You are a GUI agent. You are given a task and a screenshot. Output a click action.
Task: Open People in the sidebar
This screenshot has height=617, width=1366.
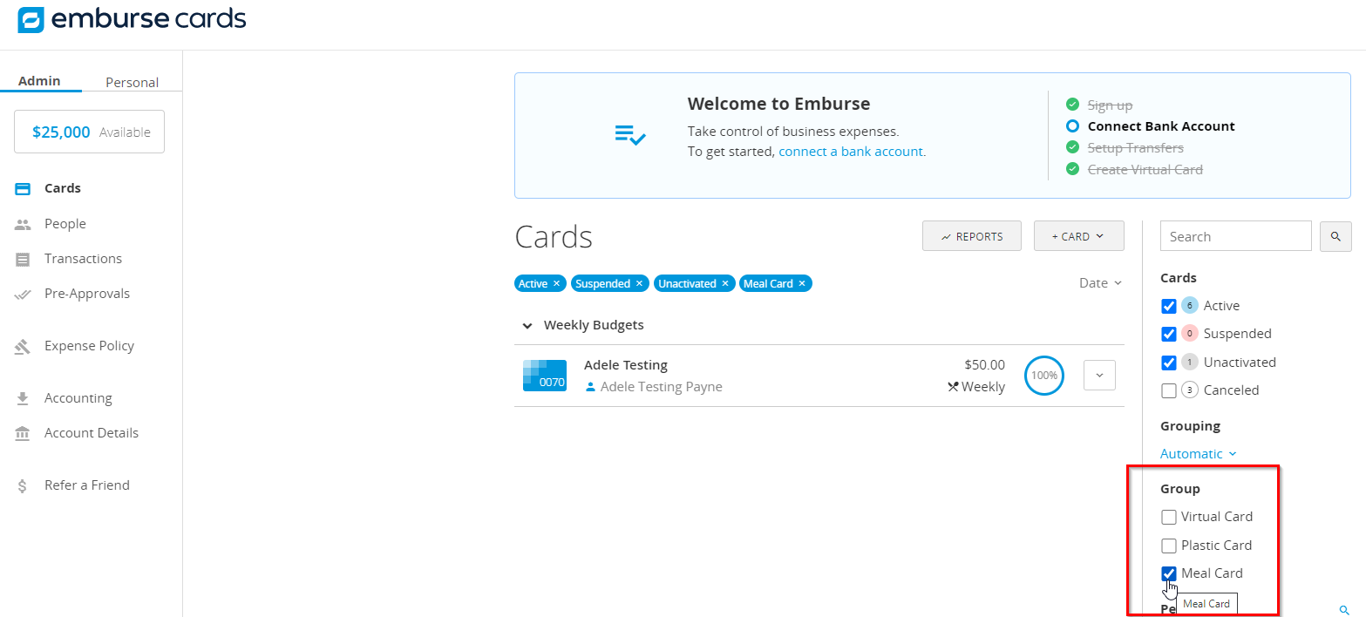pos(65,224)
